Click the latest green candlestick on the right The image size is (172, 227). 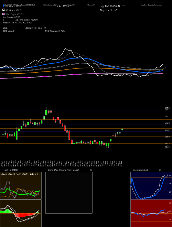(122, 129)
